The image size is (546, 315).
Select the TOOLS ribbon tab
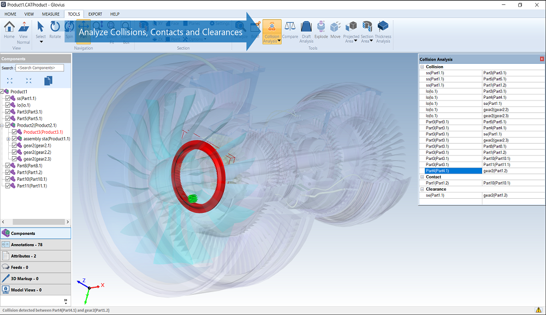74,14
